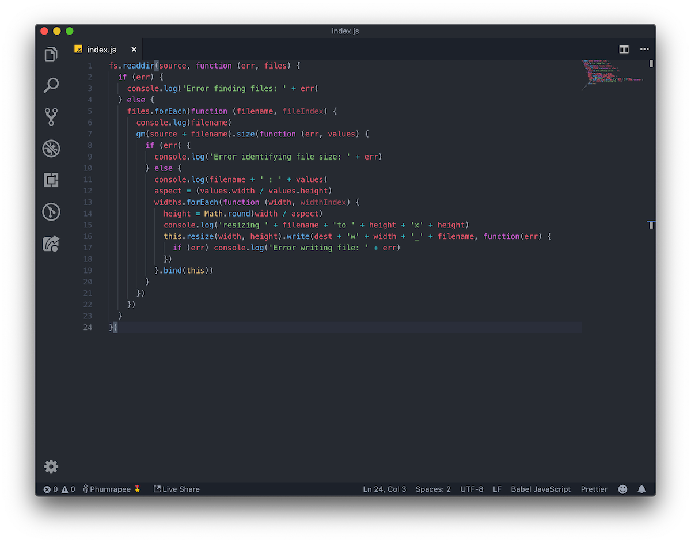Open the Explorer files panel

click(x=51, y=54)
